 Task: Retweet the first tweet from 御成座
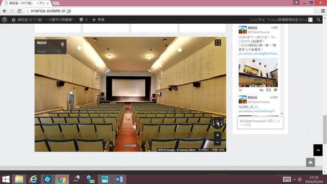click(x=269, y=90)
